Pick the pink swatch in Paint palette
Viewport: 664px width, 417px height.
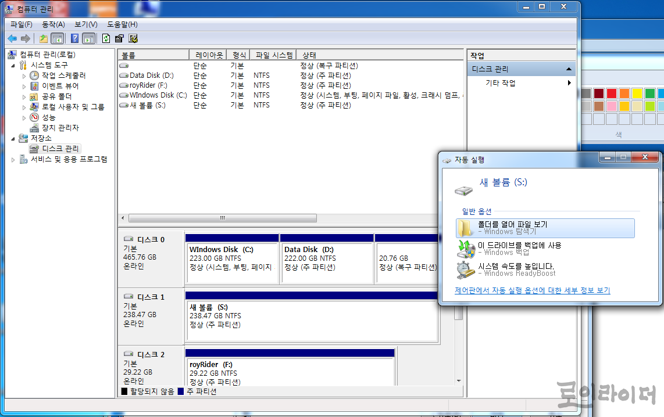pos(612,106)
